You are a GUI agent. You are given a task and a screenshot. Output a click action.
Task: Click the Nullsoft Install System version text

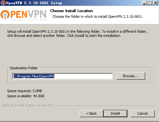tap(28, 105)
